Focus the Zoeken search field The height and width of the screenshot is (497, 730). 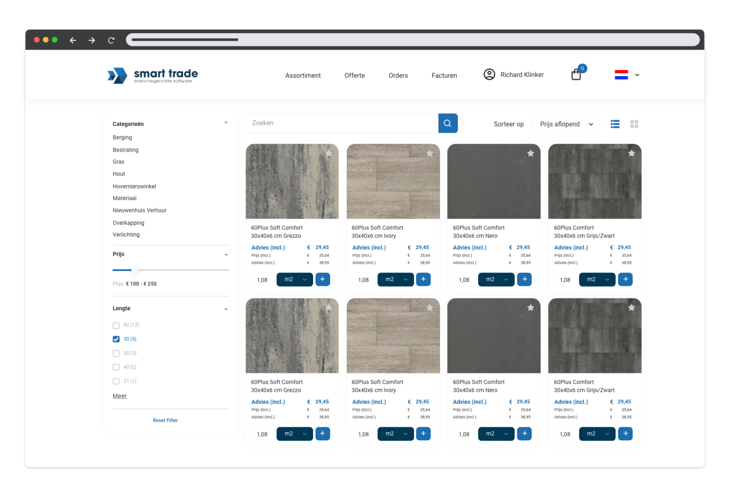tap(342, 123)
